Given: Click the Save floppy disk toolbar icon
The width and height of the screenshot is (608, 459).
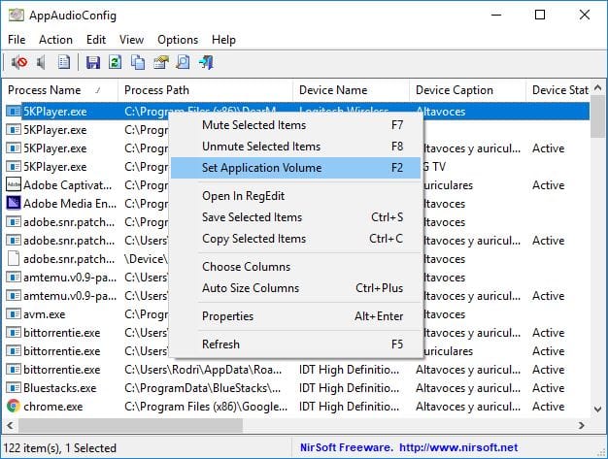Looking at the screenshot, I should 92,62.
